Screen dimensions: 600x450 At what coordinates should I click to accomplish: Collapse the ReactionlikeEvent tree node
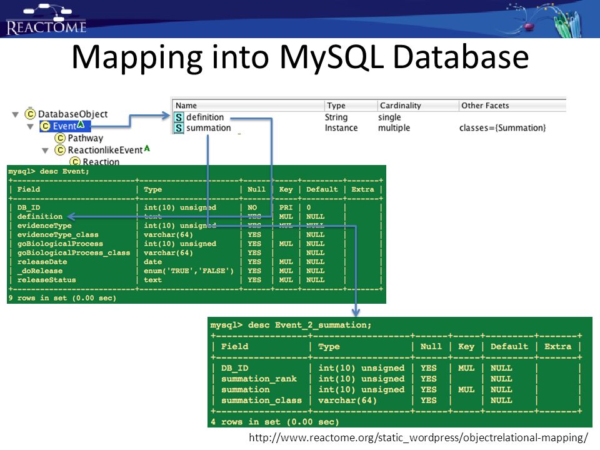point(45,151)
